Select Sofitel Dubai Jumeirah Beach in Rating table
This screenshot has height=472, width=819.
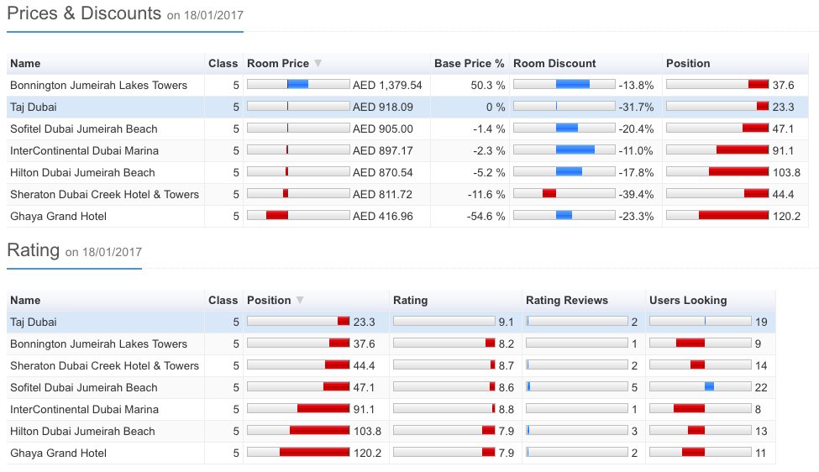[83, 388]
